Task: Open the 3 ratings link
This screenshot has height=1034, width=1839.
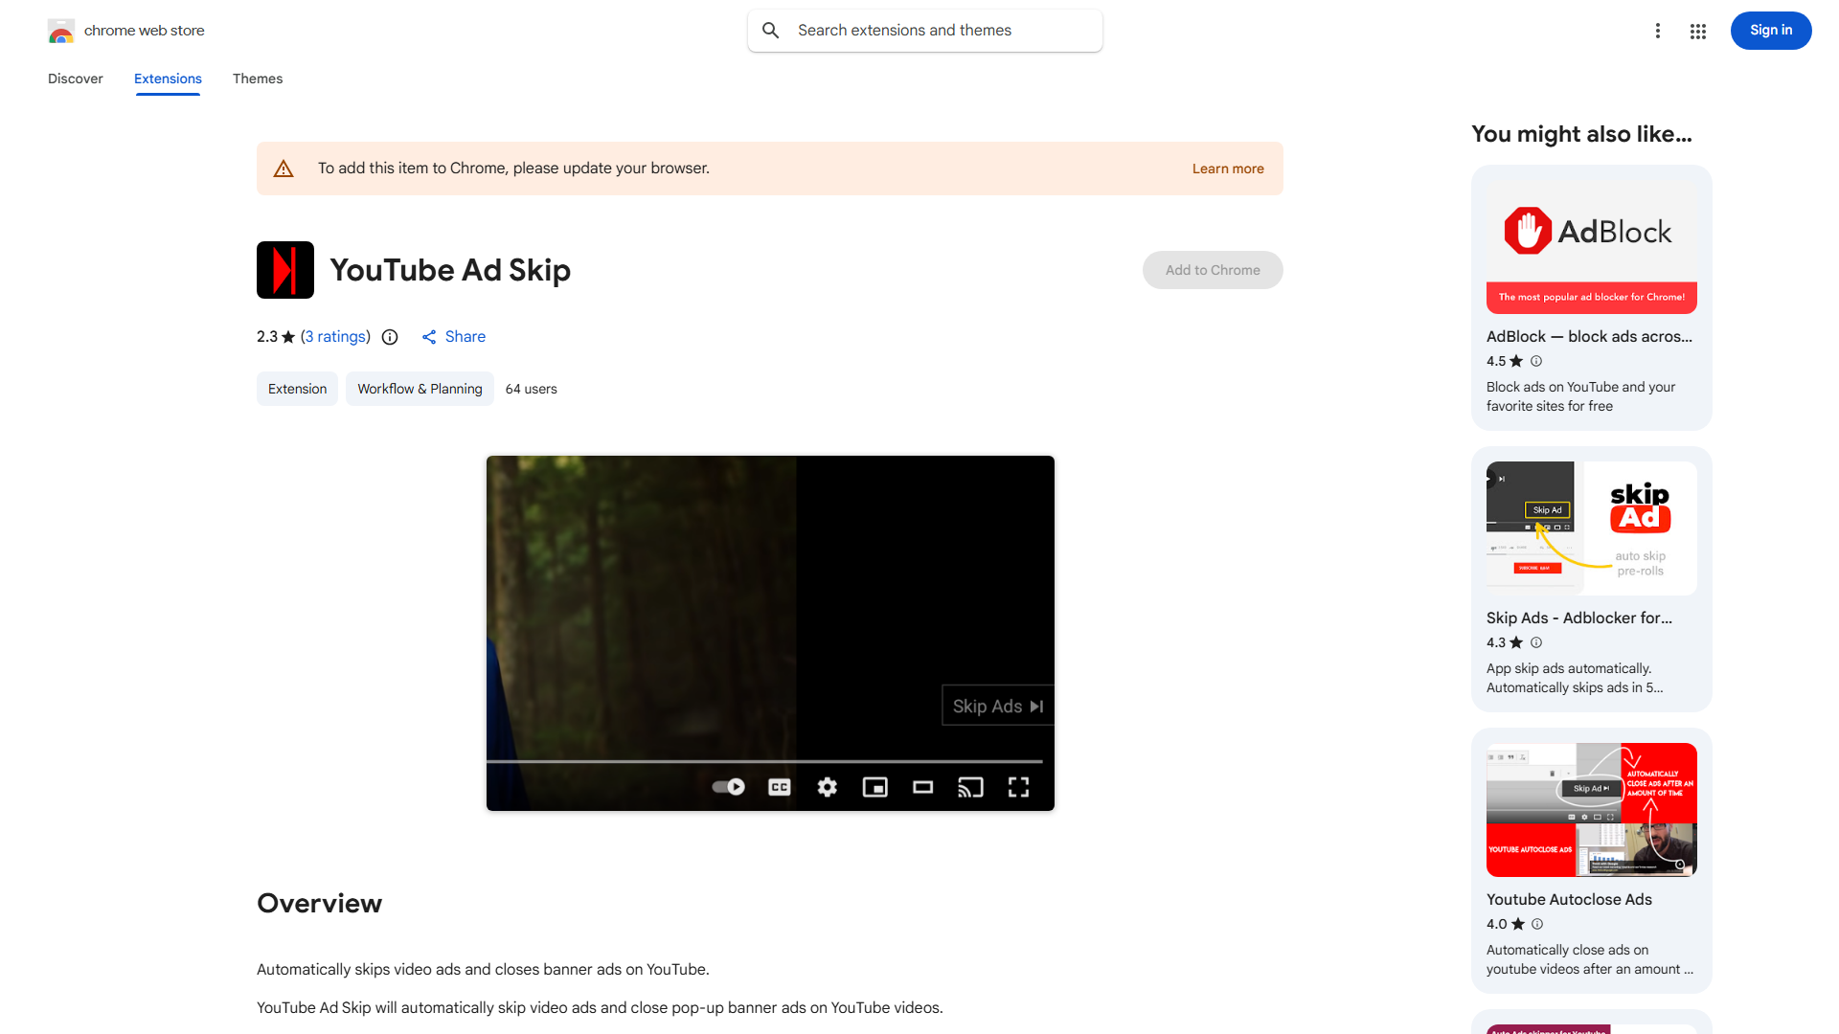Action: (x=334, y=337)
